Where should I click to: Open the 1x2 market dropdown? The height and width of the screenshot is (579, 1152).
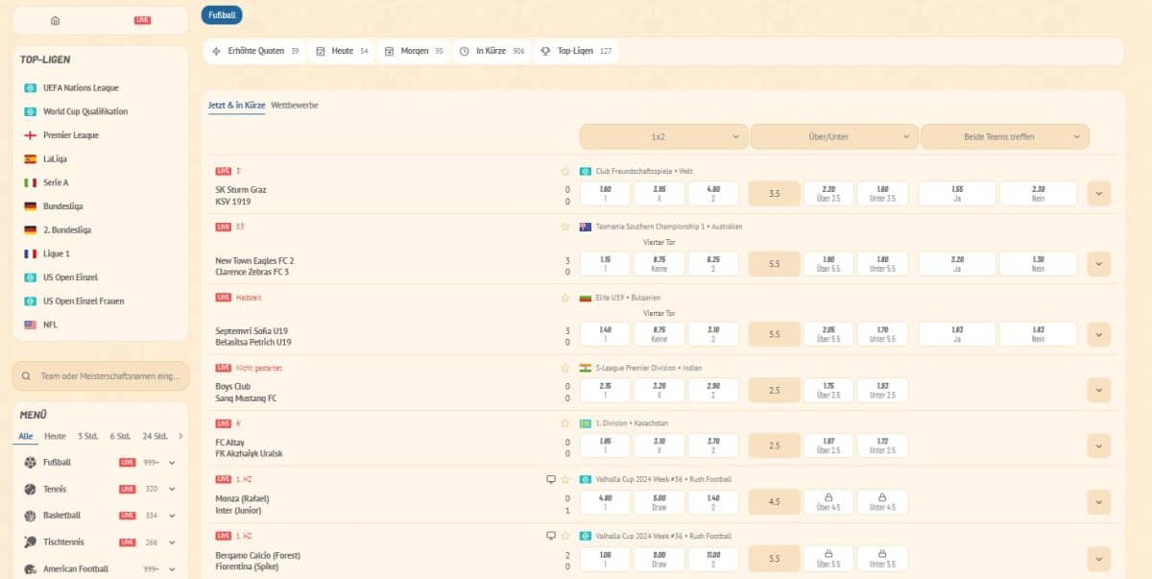pos(662,136)
